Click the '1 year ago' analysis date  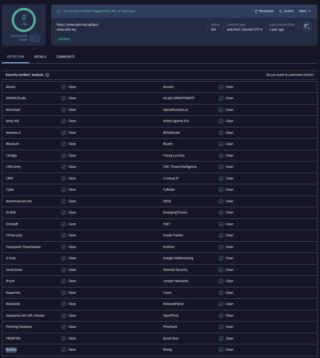tap(276, 30)
